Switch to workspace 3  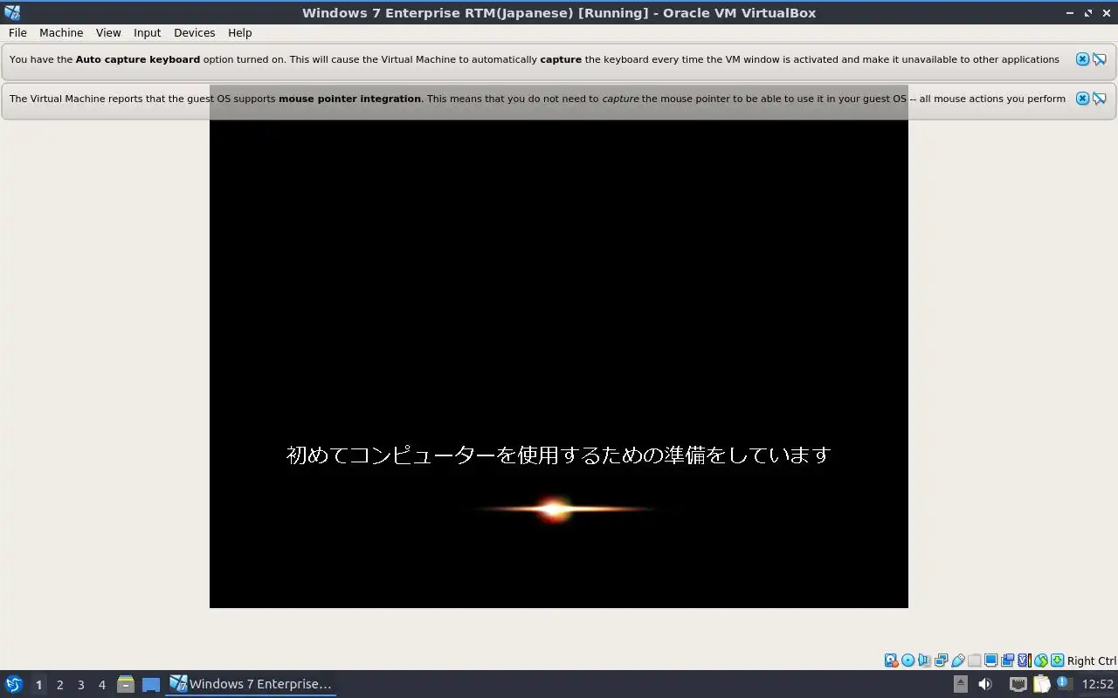click(80, 685)
